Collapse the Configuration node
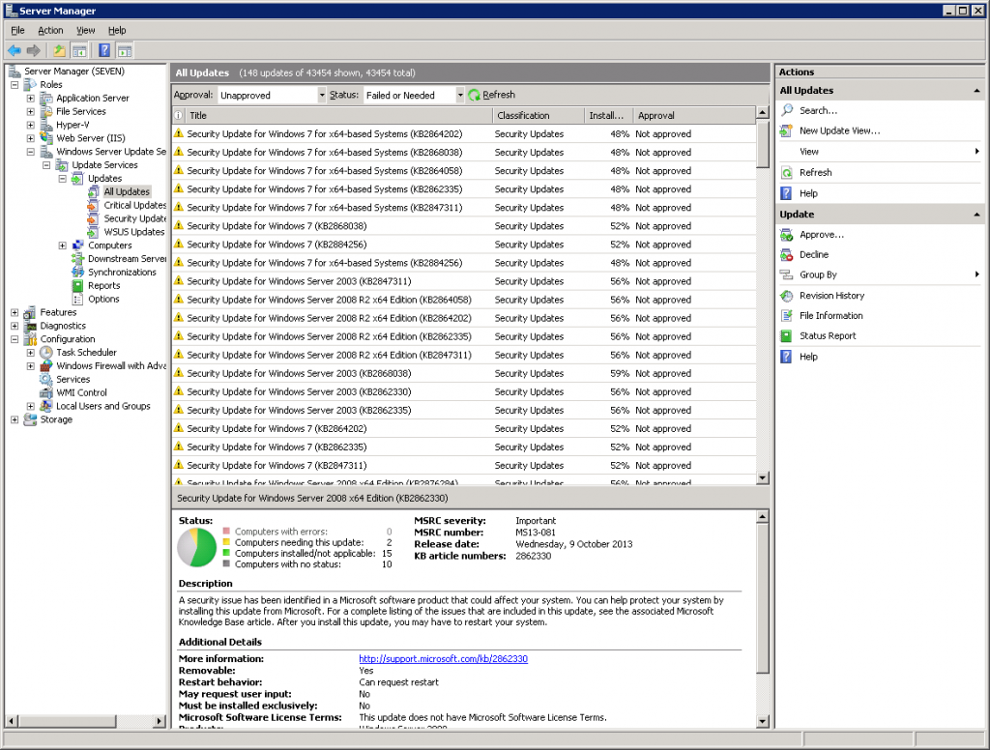Image resolution: width=990 pixels, height=750 pixels. point(15,339)
